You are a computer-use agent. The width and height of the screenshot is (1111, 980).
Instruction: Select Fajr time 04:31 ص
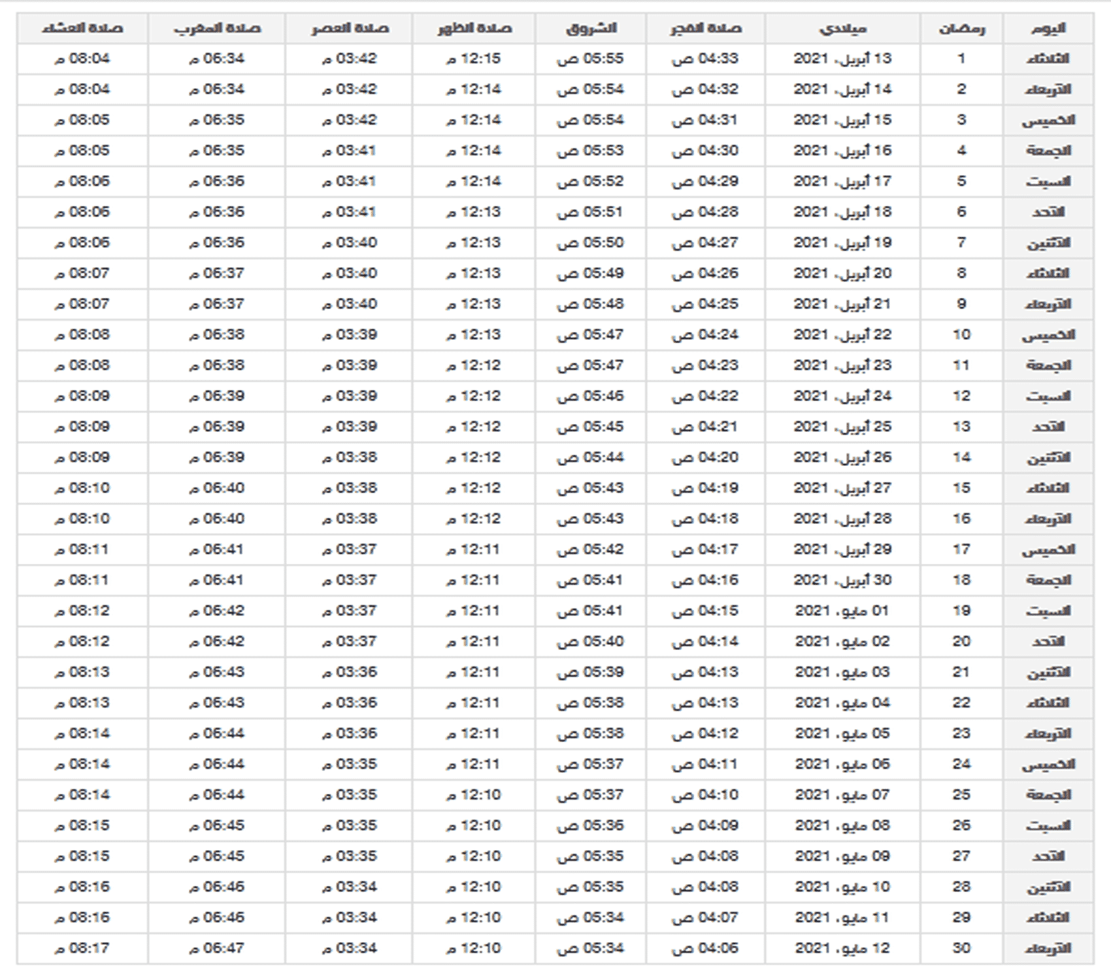pyautogui.click(x=705, y=120)
